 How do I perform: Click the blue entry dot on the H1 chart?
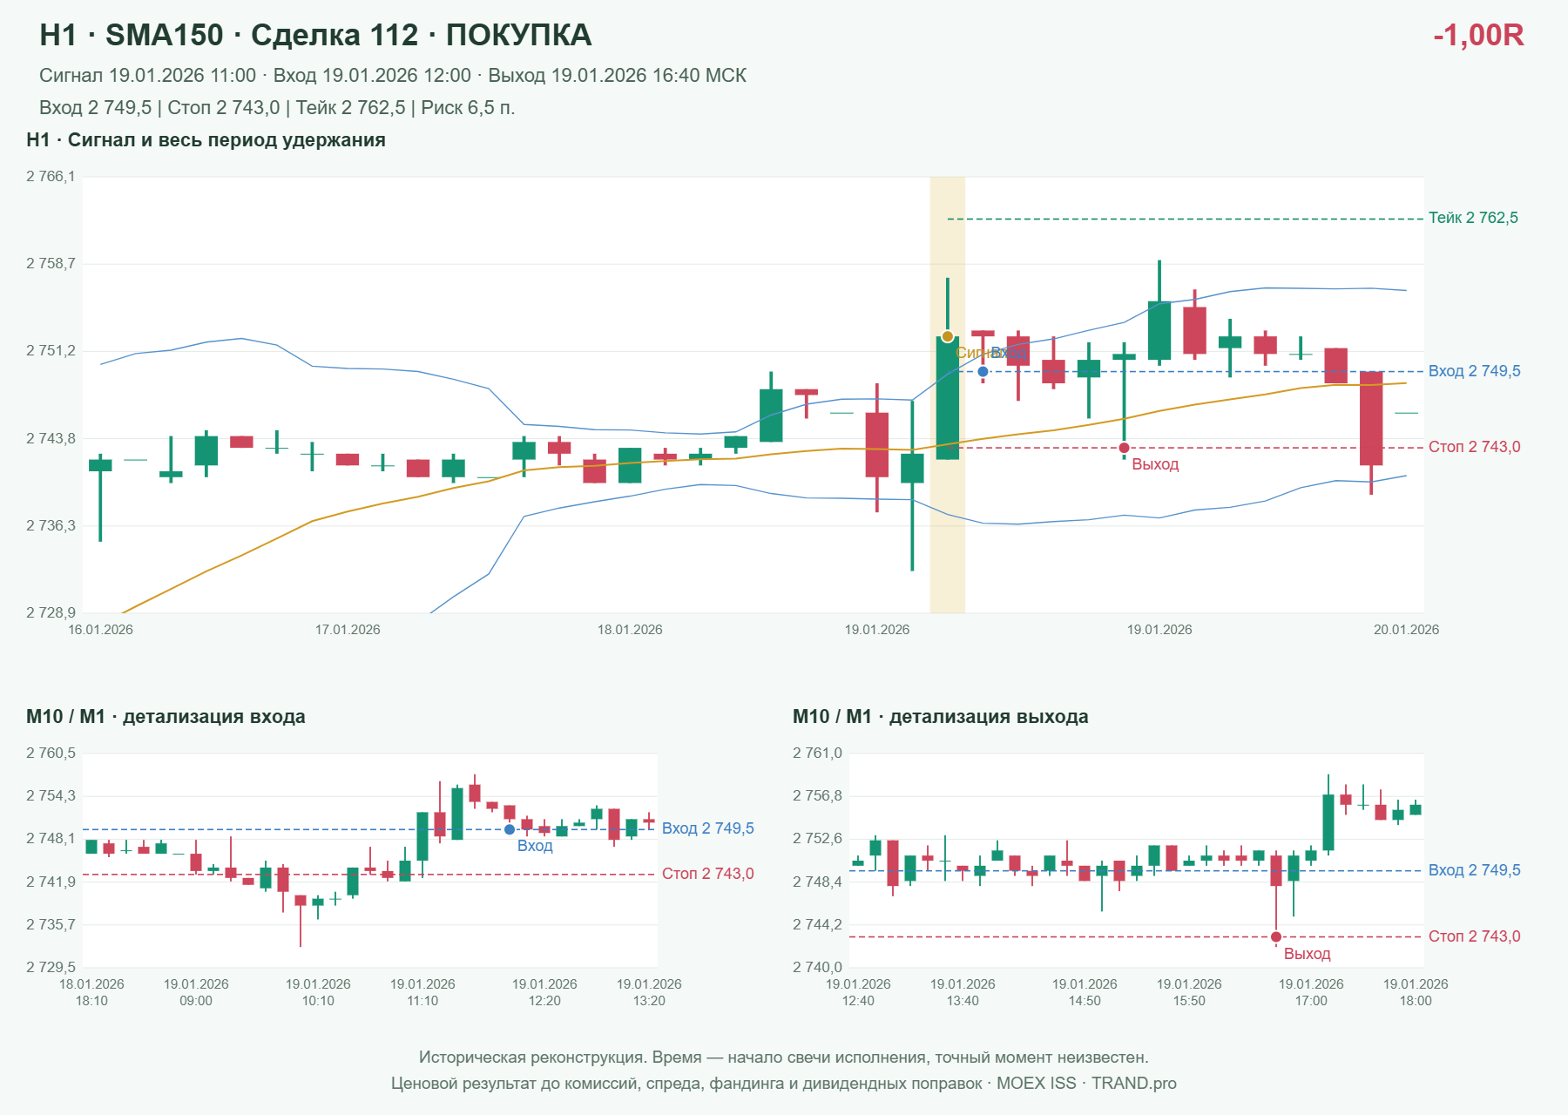(x=983, y=371)
